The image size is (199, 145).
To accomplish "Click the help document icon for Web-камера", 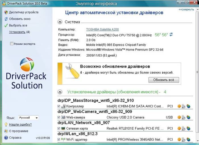I will (x=184, y=117).
